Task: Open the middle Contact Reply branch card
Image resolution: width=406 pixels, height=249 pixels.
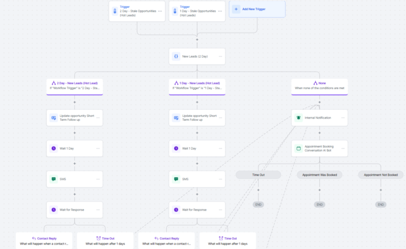Action: tap(166, 241)
